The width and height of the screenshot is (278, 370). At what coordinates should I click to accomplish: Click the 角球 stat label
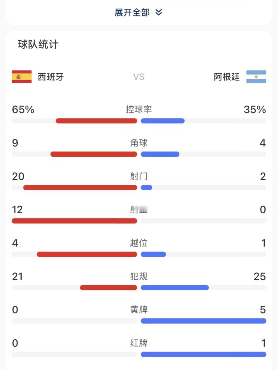pos(139,143)
